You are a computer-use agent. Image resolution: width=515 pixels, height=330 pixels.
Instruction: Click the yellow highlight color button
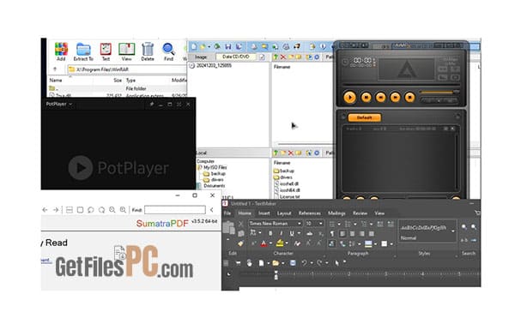(280, 243)
